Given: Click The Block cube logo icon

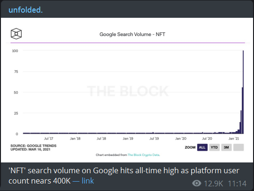Looking at the screenshot, I should pos(16,34).
